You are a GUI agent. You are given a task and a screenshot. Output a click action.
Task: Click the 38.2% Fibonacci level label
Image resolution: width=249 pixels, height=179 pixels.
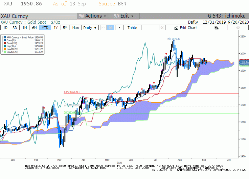pyautogui.click(x=72, y=112)
